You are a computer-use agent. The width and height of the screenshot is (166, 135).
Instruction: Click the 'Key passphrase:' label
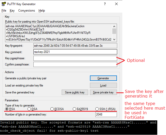(15, 58)
